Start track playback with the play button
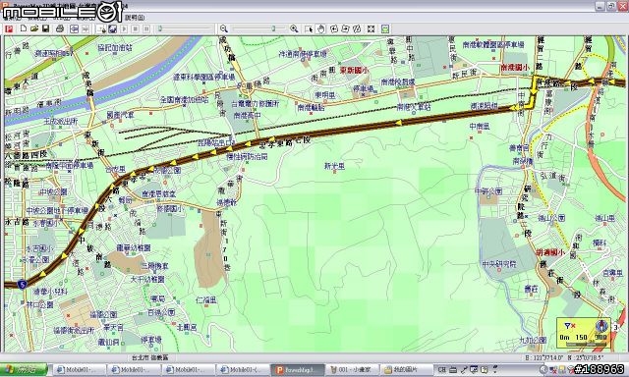Image resolution: width=629 pixels, height=377 pixels. tap(124, 28)
